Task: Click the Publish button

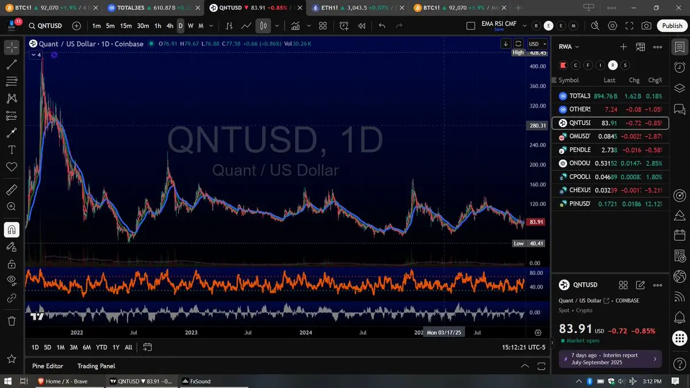Action: click(x=672, y=26)
